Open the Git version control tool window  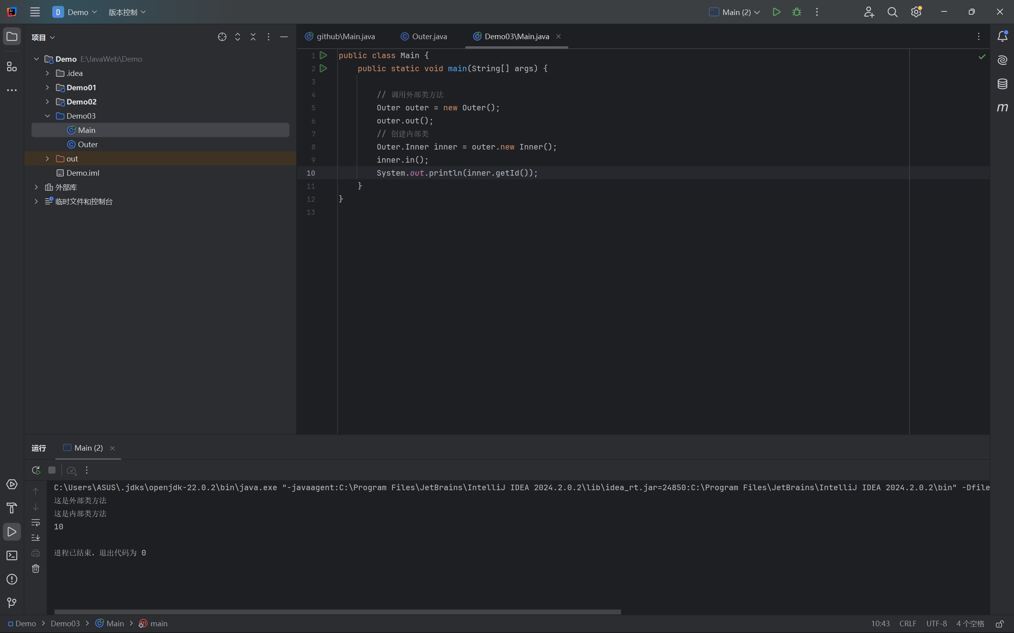12,603
